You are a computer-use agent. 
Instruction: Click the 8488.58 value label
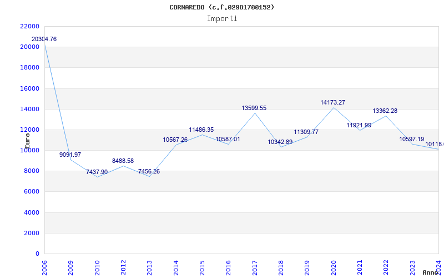coord(123,161)
